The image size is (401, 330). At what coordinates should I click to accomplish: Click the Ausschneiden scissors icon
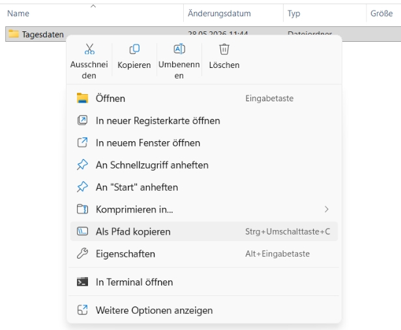point(89,49)
